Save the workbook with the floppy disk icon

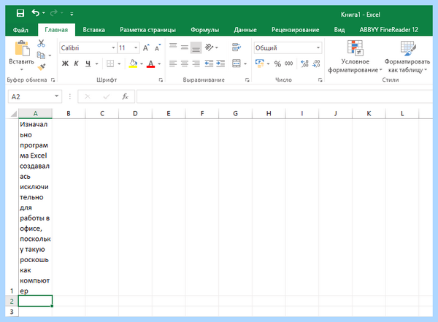(x=20, y=13)
